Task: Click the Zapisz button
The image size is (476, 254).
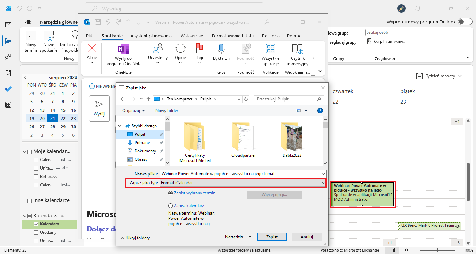Action: coord(272,237)
